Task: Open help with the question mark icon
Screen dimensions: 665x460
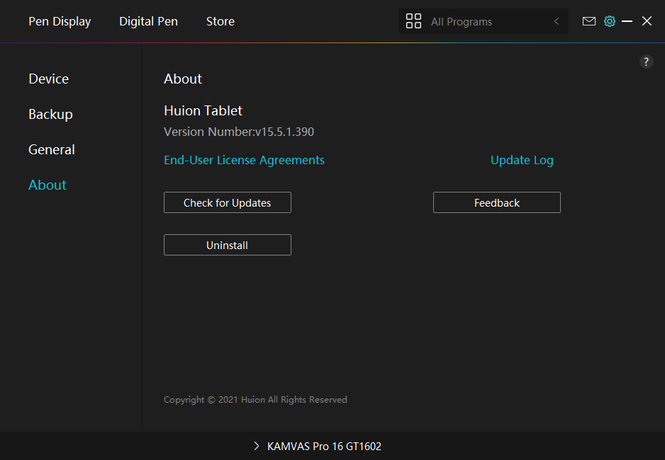Action: pyautogui.click(x=646, y=62)
